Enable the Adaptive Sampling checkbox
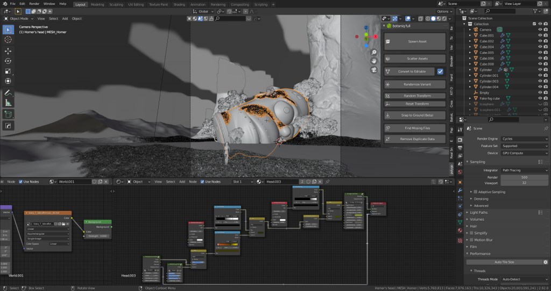This screenshot has height=291, width=551. (476, 192)
